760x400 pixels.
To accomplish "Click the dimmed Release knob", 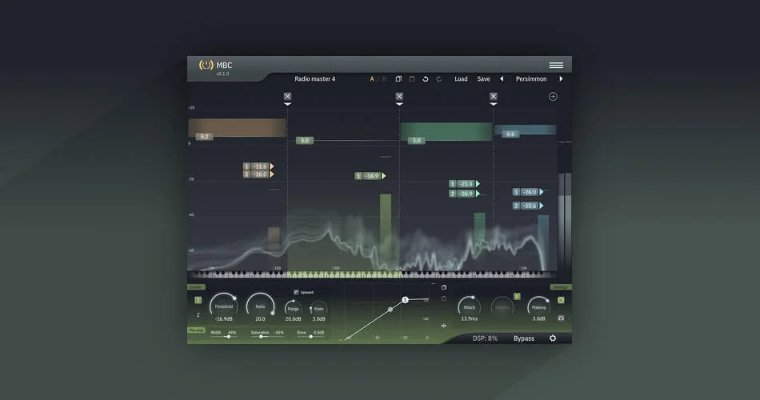I will (x=502, y=306).
